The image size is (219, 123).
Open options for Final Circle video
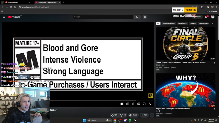(214, 63)
